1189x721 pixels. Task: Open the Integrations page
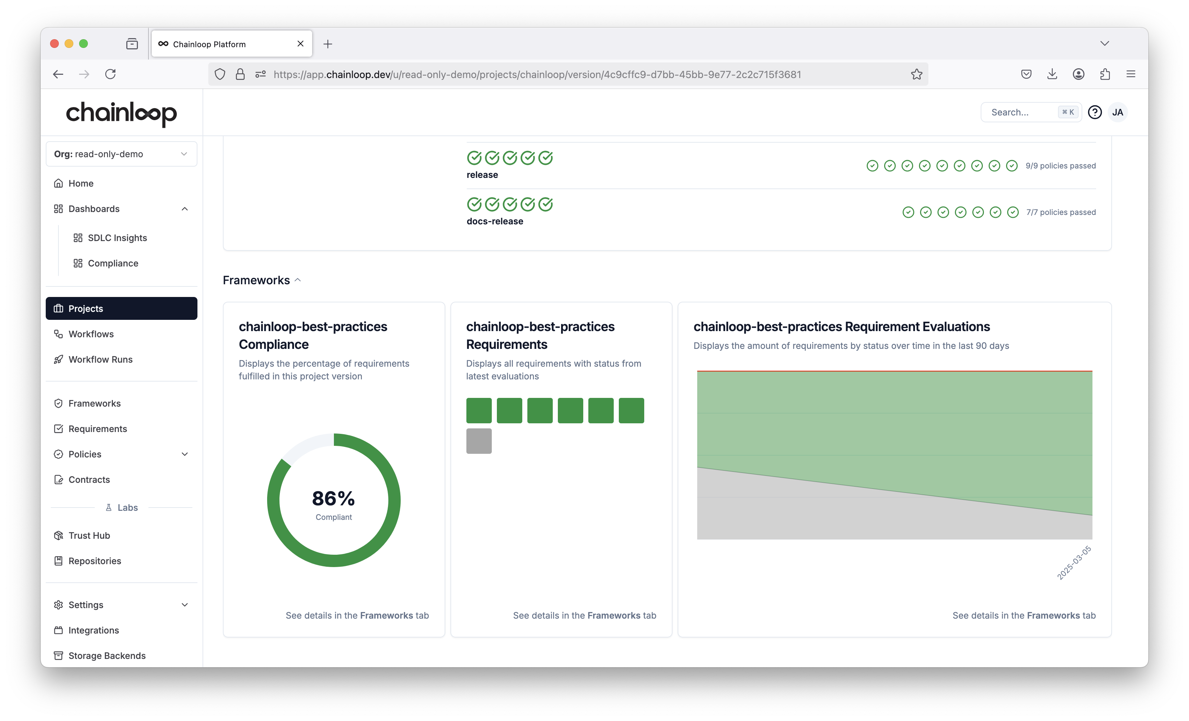121,631
